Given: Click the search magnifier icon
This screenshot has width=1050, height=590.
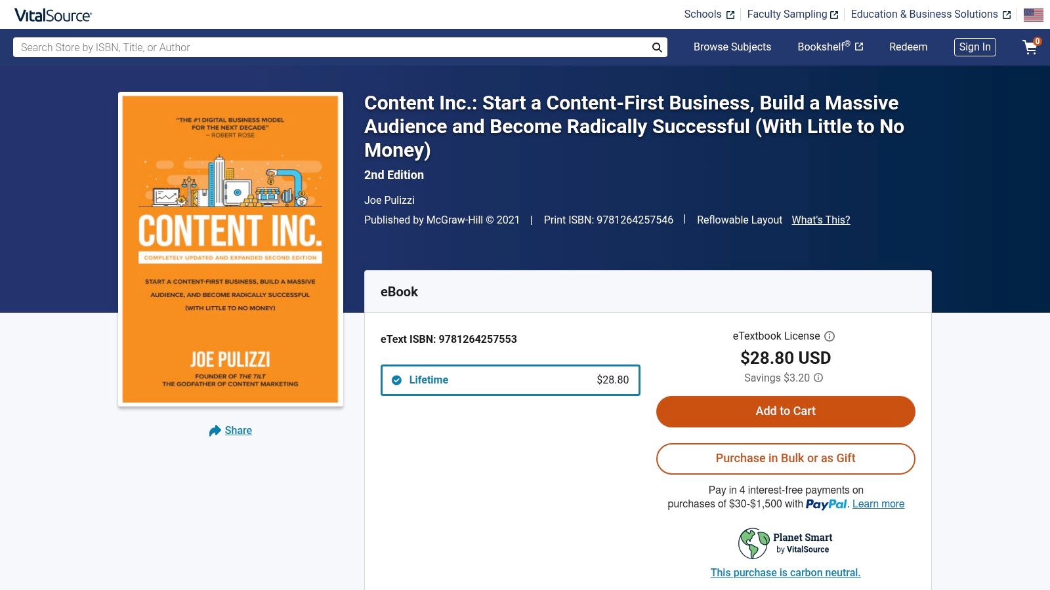Looking at the screenshot, I should click(656, 47).
